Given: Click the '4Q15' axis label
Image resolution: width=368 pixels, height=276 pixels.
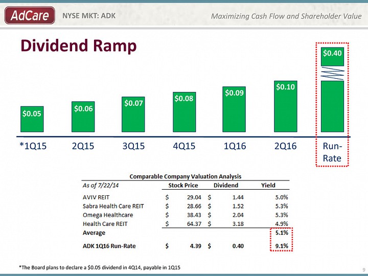Looking at the screenshot, I should 184,146.
